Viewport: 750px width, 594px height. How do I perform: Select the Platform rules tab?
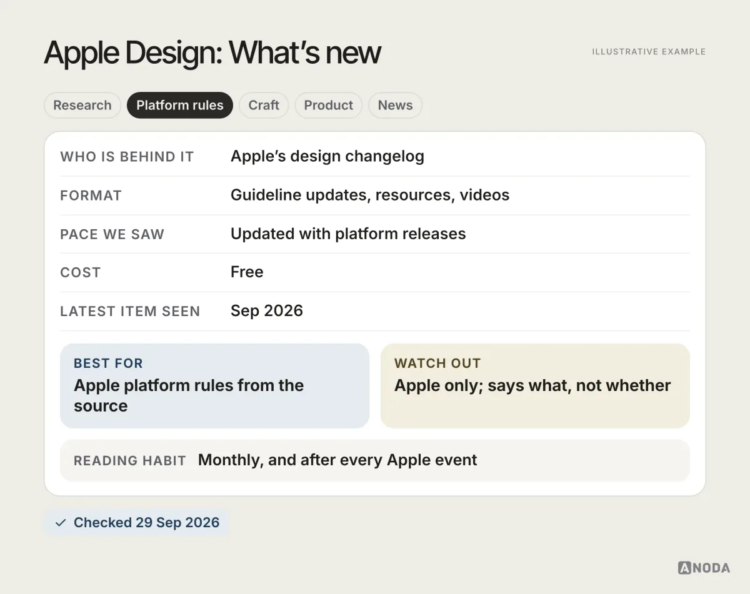click(180, 105)
